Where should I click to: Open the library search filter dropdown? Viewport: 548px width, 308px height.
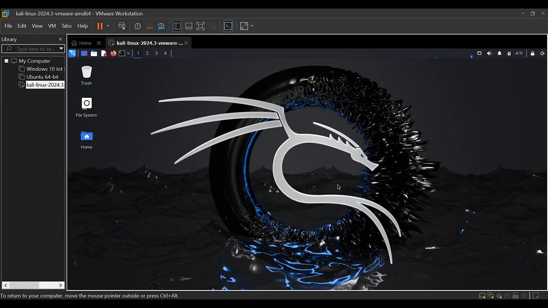pos(61,49)
